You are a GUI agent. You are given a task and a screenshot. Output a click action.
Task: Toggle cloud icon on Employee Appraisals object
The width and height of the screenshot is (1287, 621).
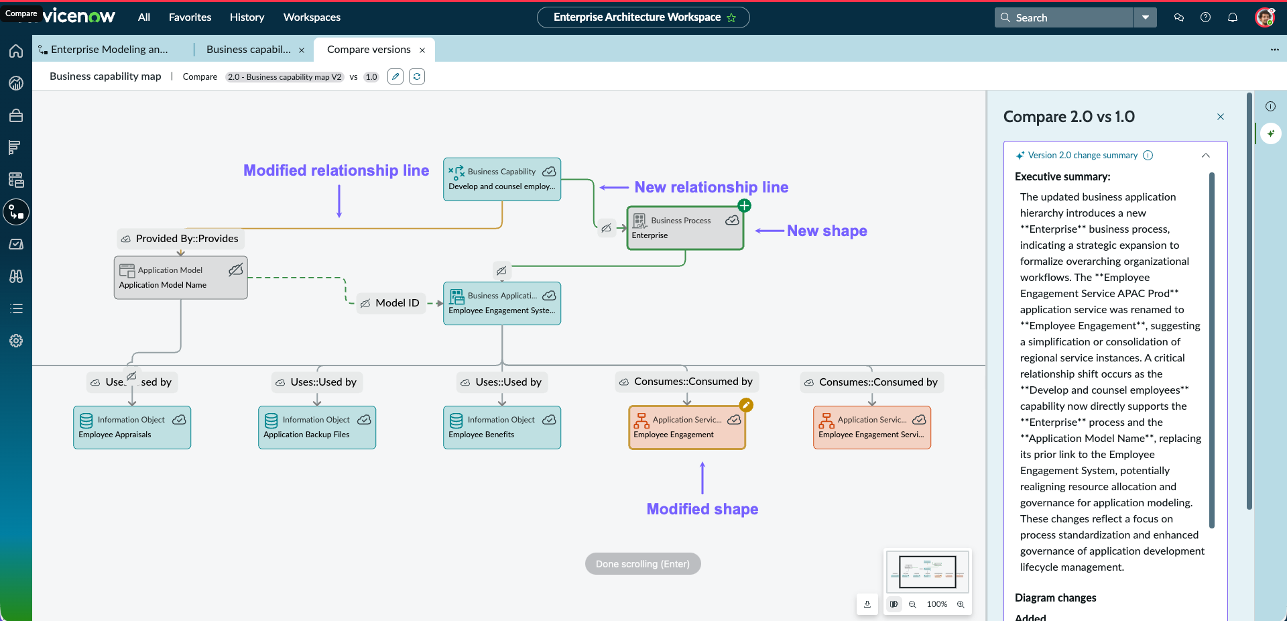pyautogui.click(x=179, y=420)
